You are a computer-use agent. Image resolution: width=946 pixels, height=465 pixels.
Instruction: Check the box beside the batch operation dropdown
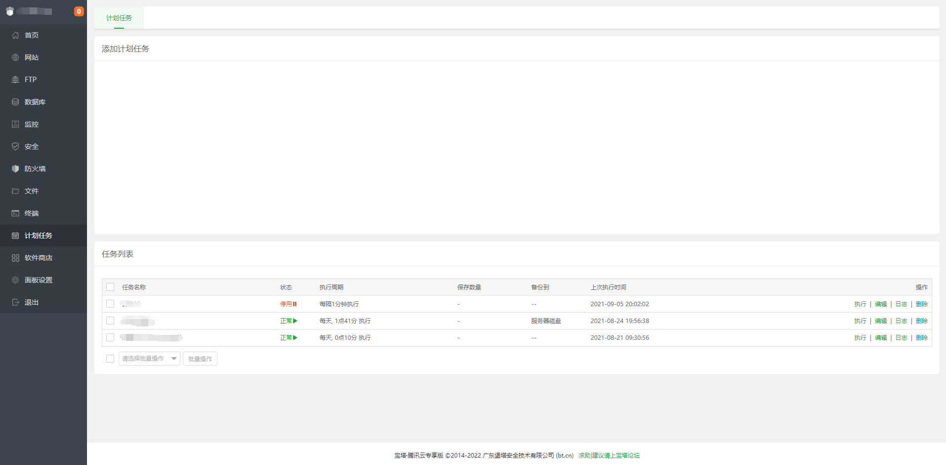pyautogui.click(x=110, y=359)
